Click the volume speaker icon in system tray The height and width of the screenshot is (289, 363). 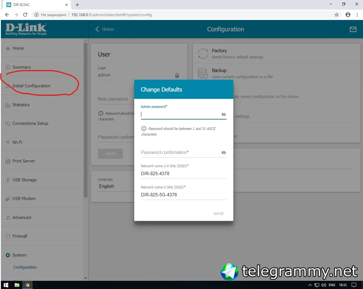(x=324, y=285)
